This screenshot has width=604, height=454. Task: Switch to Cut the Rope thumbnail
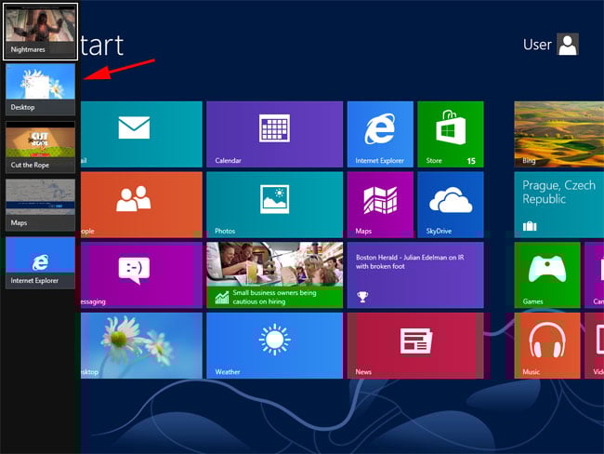click(41, 147)
